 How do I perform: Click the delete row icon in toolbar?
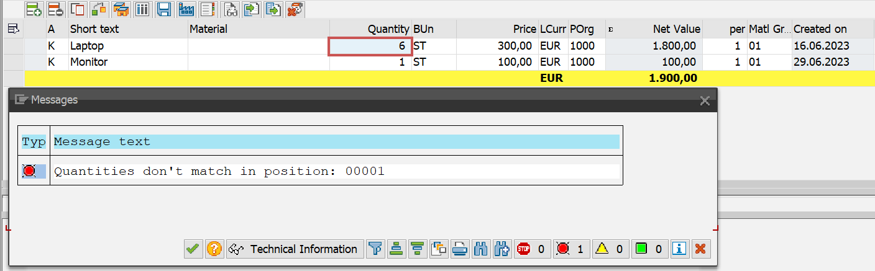(x=56, y=9)
